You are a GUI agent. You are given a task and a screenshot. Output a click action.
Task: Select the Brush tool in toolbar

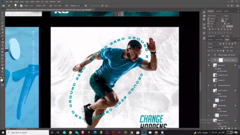(3, 36)
